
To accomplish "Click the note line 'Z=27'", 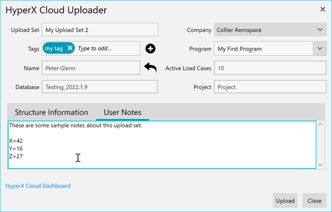I will [x=16, y=156].
